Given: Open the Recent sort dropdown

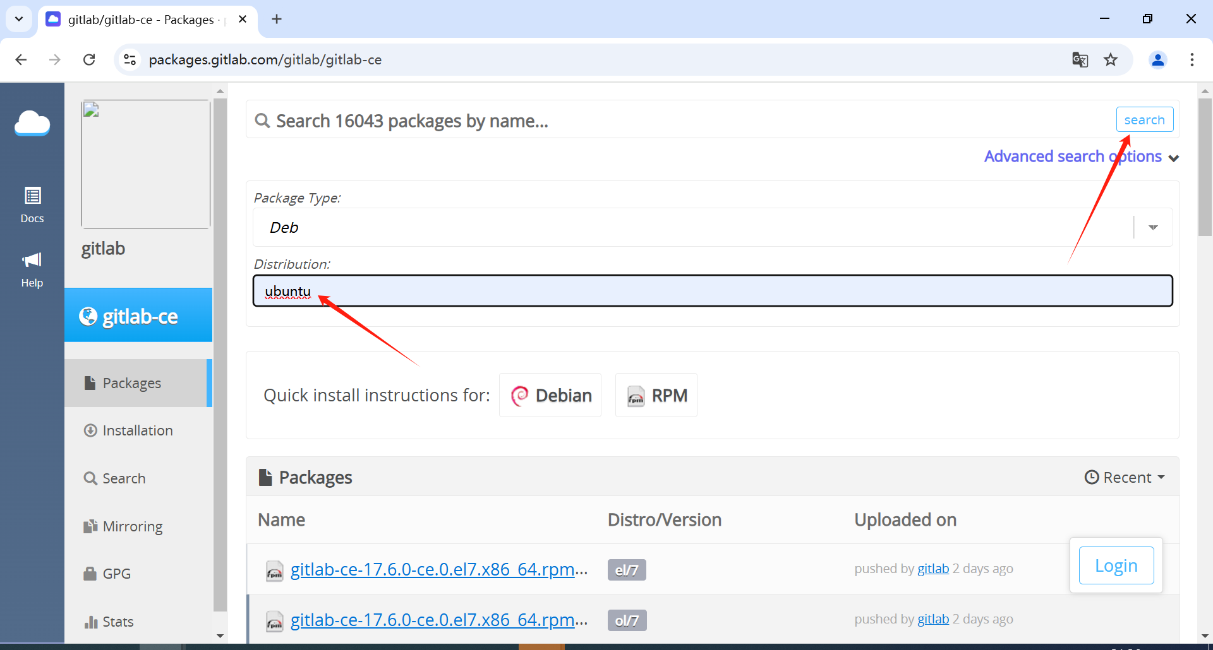Looking at the screenshot, I should pos(1125,477).
